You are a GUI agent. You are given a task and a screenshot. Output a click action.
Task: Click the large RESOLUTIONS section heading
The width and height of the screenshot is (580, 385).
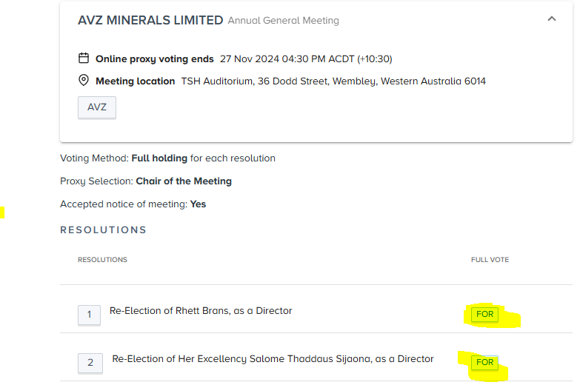(x=103, y=230)
